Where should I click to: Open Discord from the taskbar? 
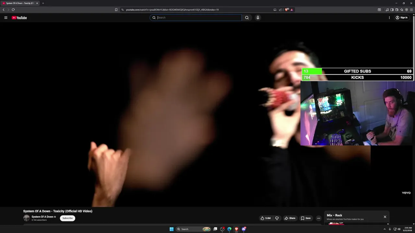tap(244, 229)
